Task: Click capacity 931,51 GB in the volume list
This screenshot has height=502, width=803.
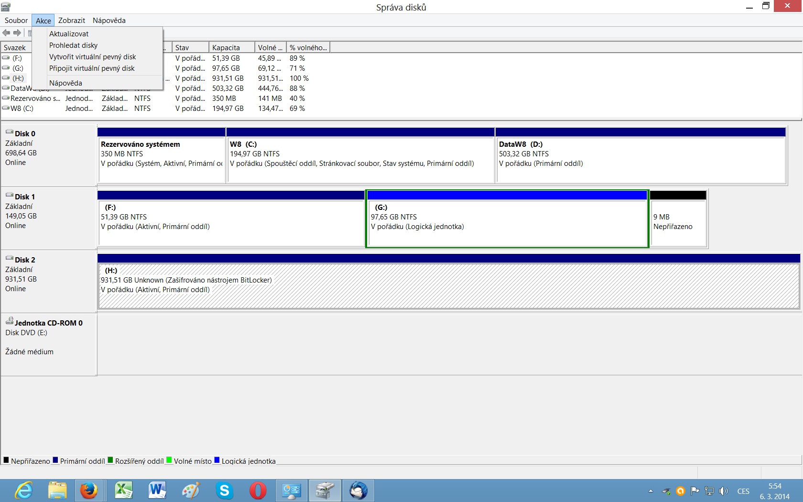Action: pyautogui.click(x=228, y=78)
